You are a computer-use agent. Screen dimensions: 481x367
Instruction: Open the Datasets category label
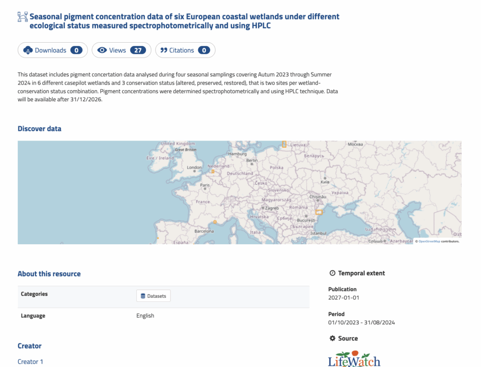[156, 296]
